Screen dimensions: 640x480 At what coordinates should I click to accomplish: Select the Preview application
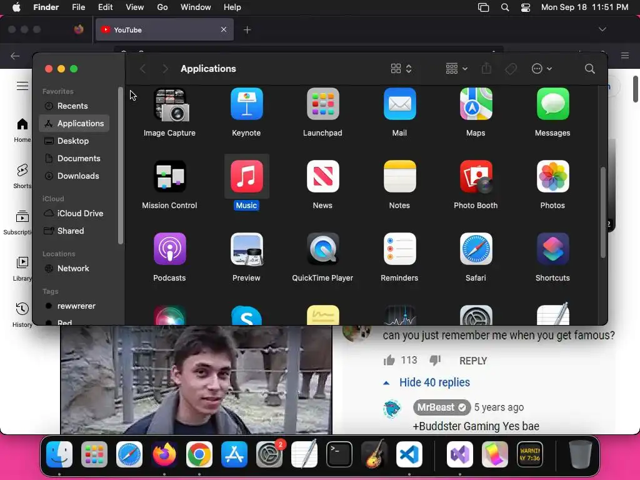click(246, 249)
